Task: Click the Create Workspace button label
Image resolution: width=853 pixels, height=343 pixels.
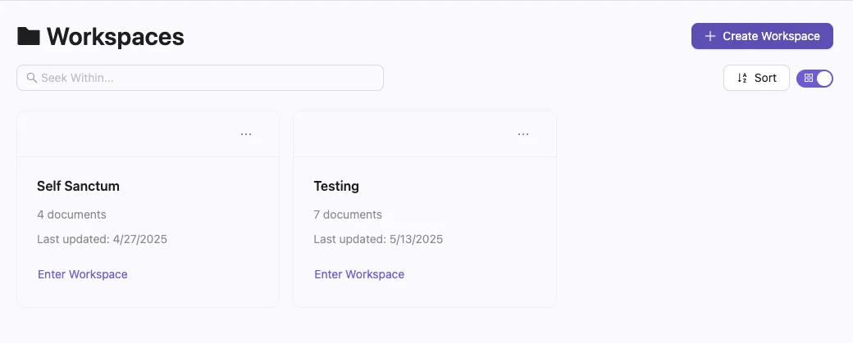Action: [771, 36]
